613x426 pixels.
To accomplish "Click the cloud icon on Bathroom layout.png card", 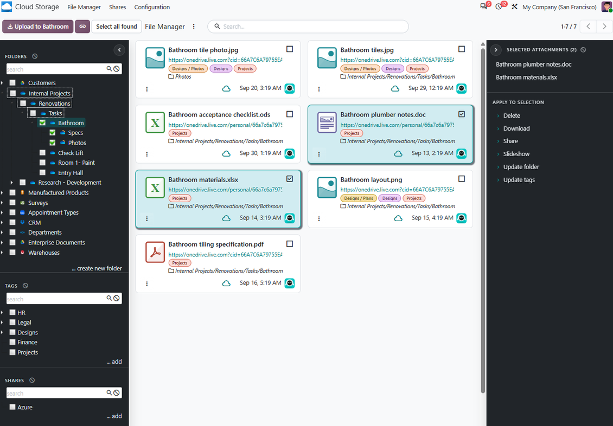I will pyautogui.click(x=398, y=218).
